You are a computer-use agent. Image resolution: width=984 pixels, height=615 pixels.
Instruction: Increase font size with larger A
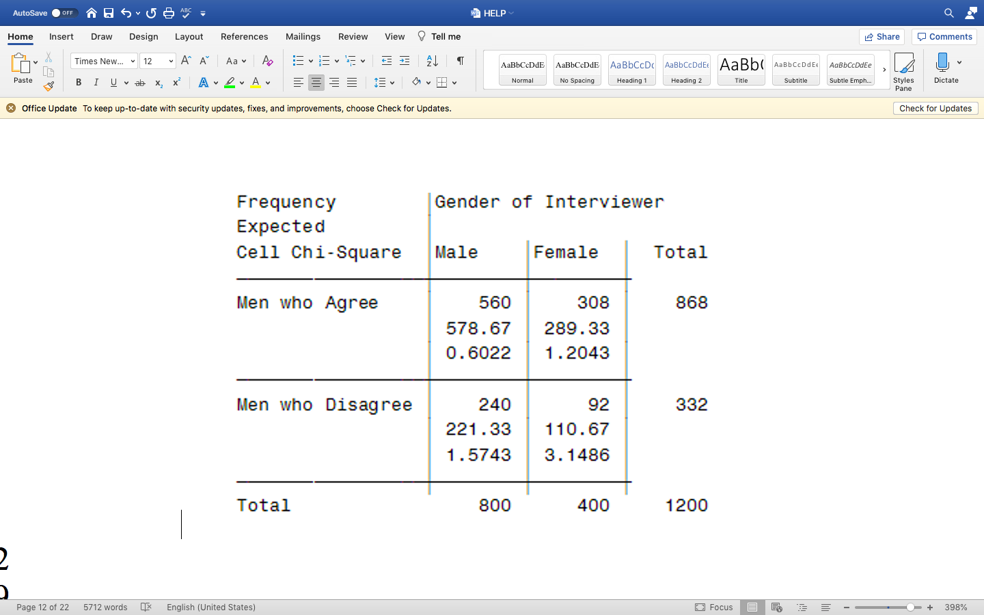tap(186, 61)
